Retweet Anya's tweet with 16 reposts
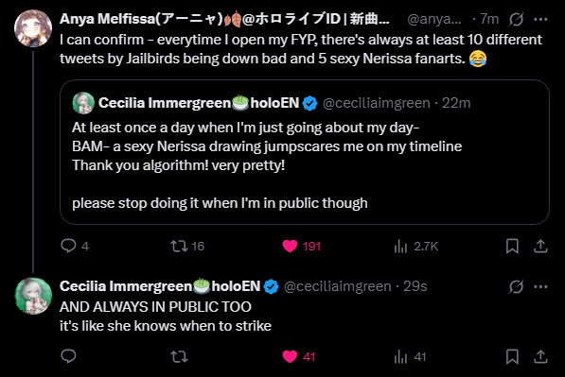The height and width of the screenshot is (377, 565). click(x=179, y=246)
